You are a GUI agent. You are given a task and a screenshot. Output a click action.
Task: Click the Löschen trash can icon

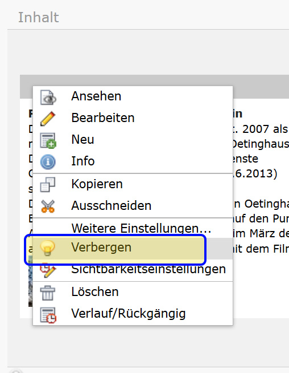coord(48,293)
